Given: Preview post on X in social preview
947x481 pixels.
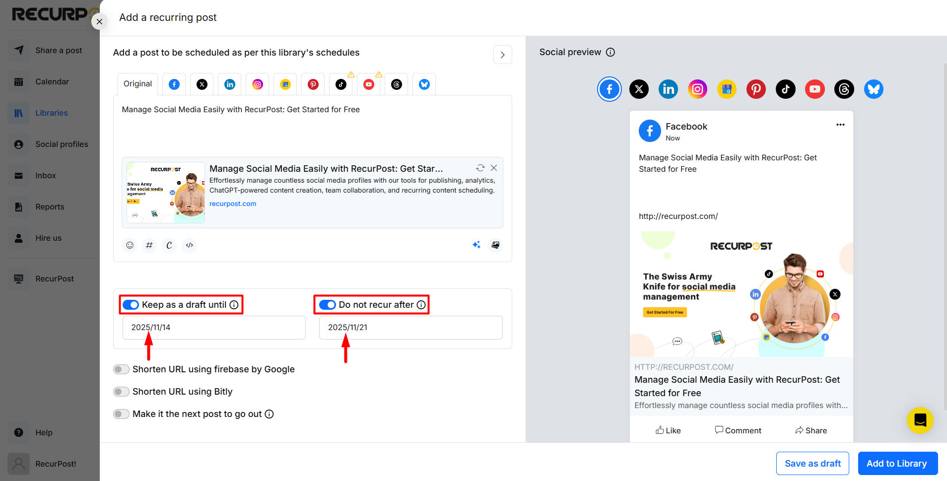Looking at the screenshot, I should (x=639, y=89).
